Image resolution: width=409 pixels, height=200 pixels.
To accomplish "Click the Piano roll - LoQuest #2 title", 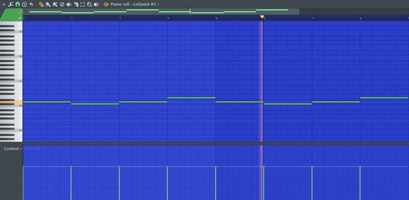I will coord(133,4).
